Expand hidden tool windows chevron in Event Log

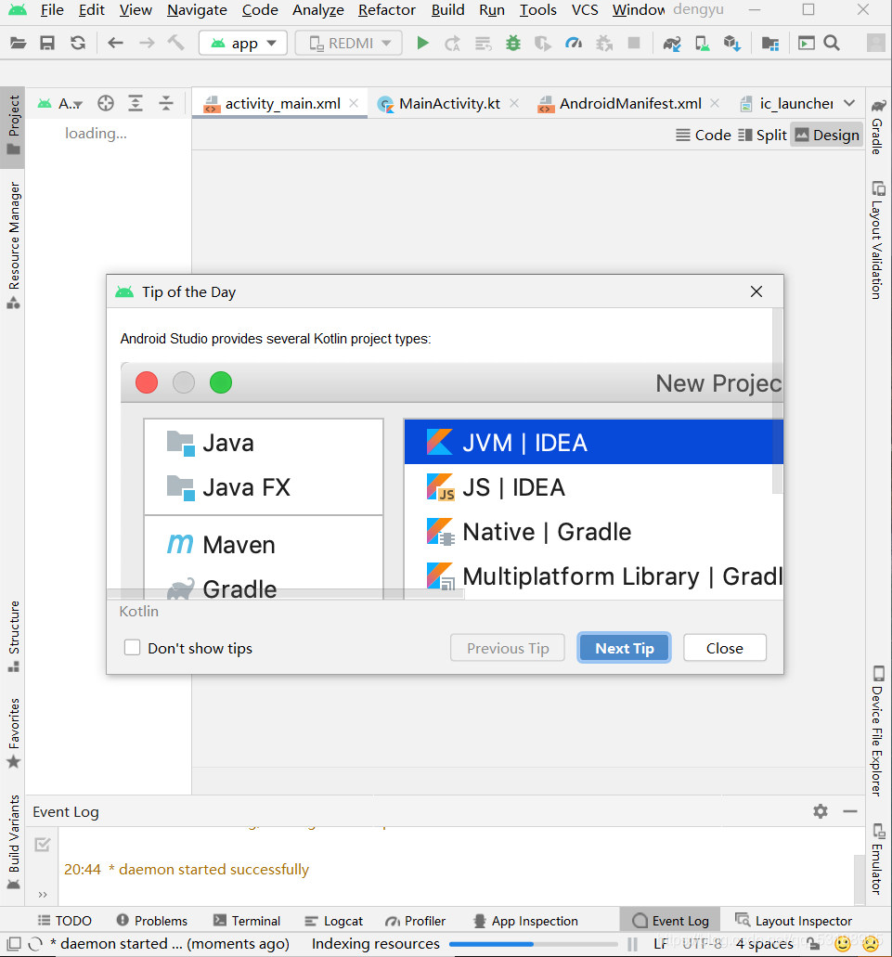click(43, 895)
